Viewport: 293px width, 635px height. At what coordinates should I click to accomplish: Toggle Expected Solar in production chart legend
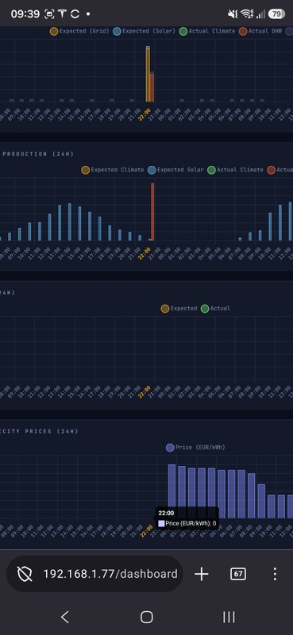click(175, 170)
